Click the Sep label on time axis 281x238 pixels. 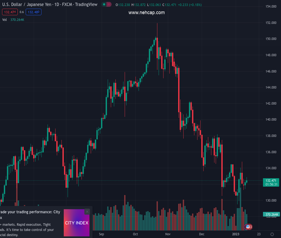pyautogui.click(x=102, y=234)
